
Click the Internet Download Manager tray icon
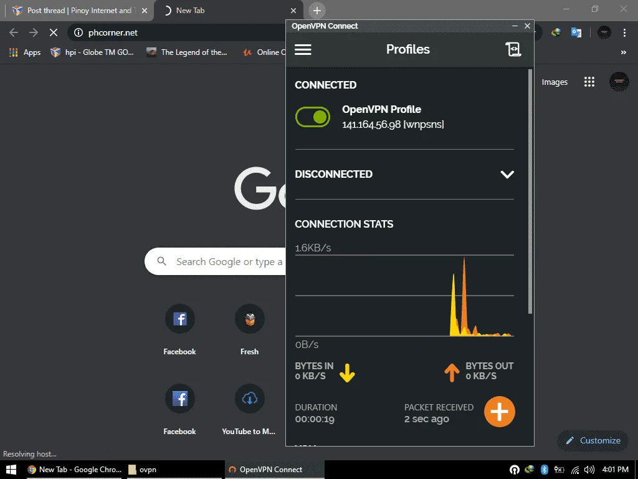click(530, 470)
